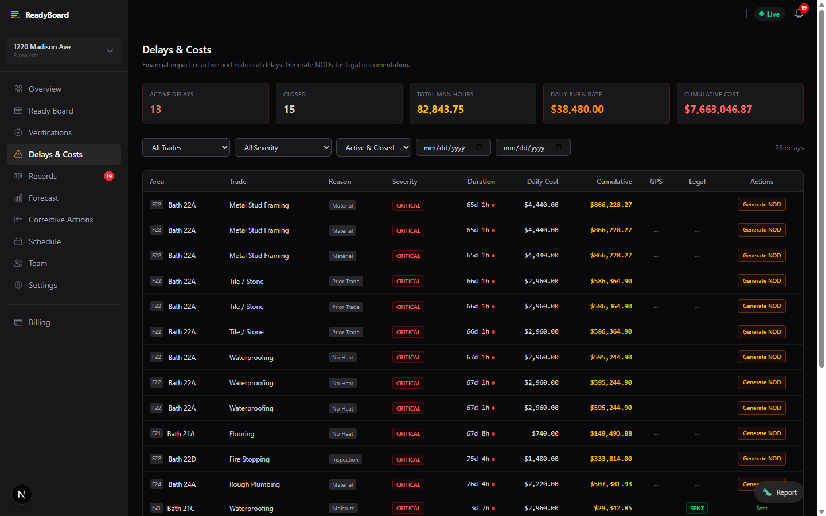
Task: Open Forecast in sidebar
Action: (64, 198)
